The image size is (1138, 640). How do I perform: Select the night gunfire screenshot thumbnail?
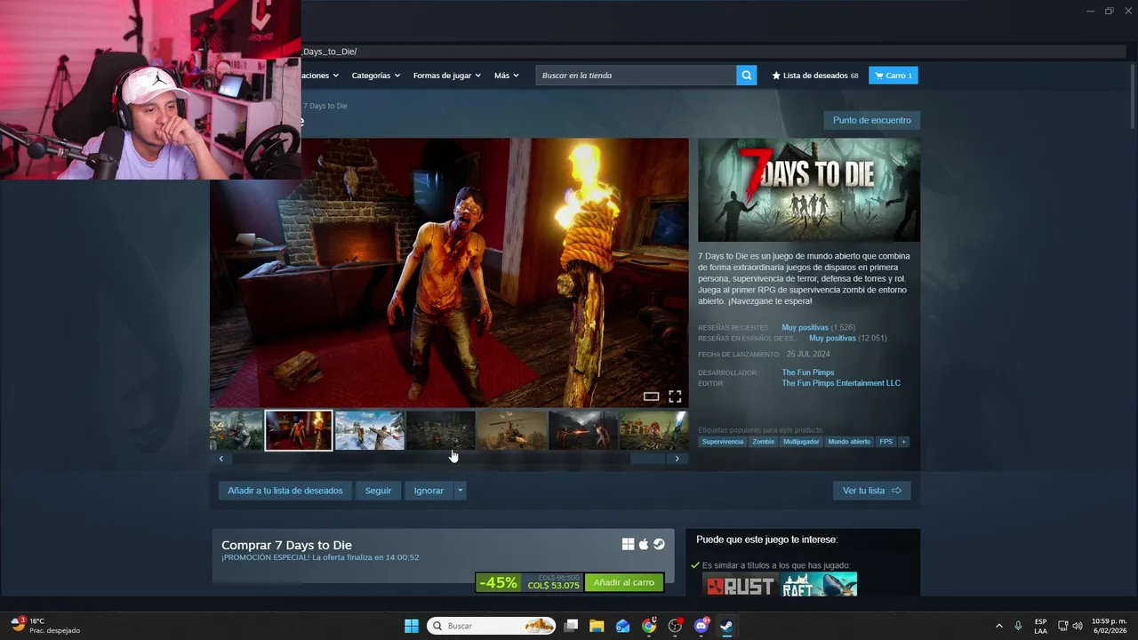pos(583,430)
